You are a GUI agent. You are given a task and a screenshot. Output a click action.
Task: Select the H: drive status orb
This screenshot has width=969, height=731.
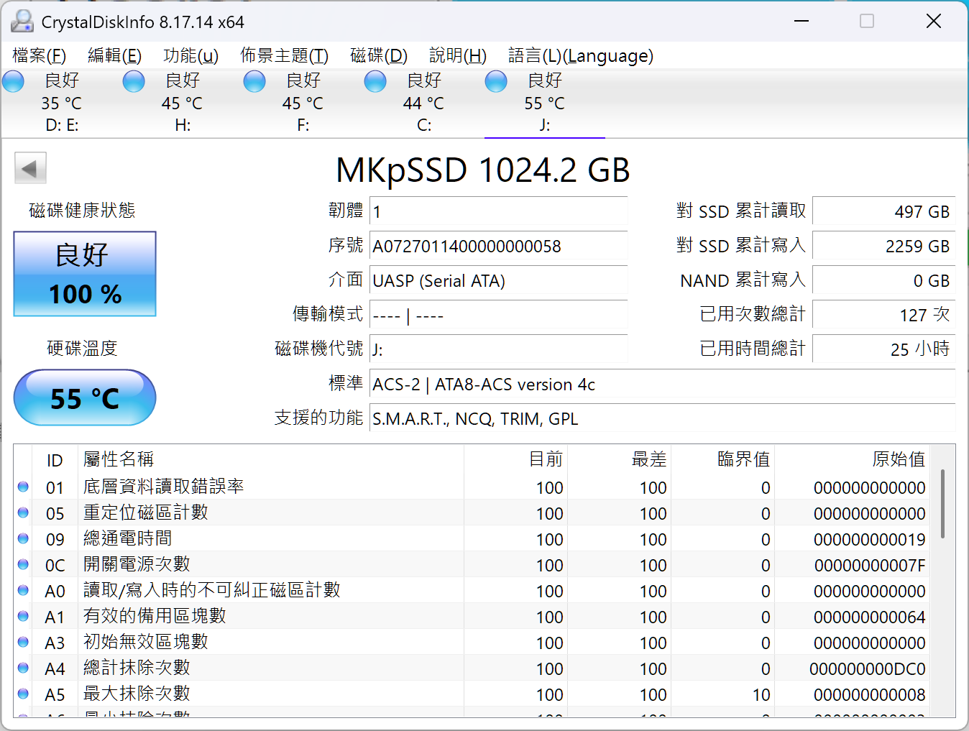134,81
